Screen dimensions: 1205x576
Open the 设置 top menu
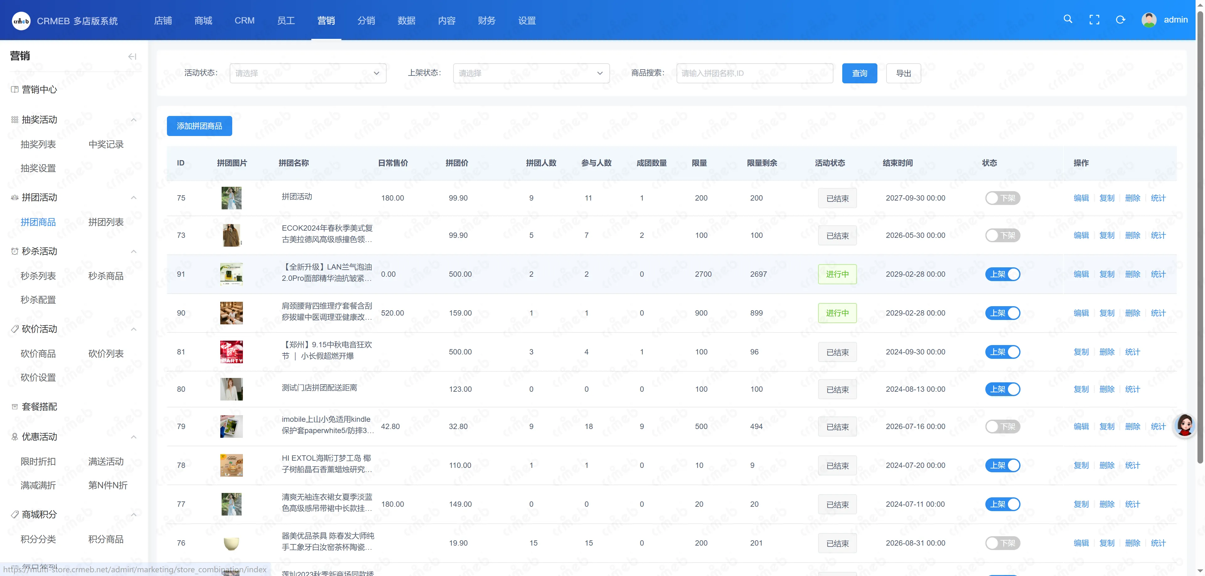[527, 21]
